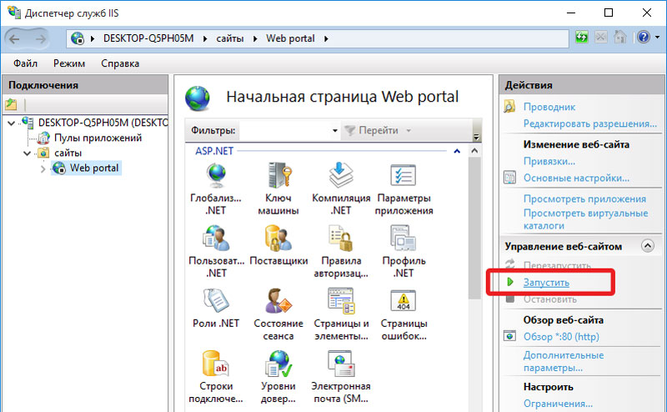Open the Файл menu
Viewport: 667px width, 412px height.
tap(25, 63)
